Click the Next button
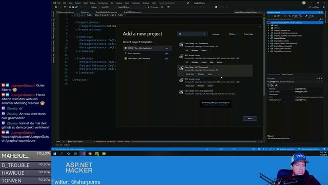The width and height of the screenshot is (328, 185). point(250,119)
